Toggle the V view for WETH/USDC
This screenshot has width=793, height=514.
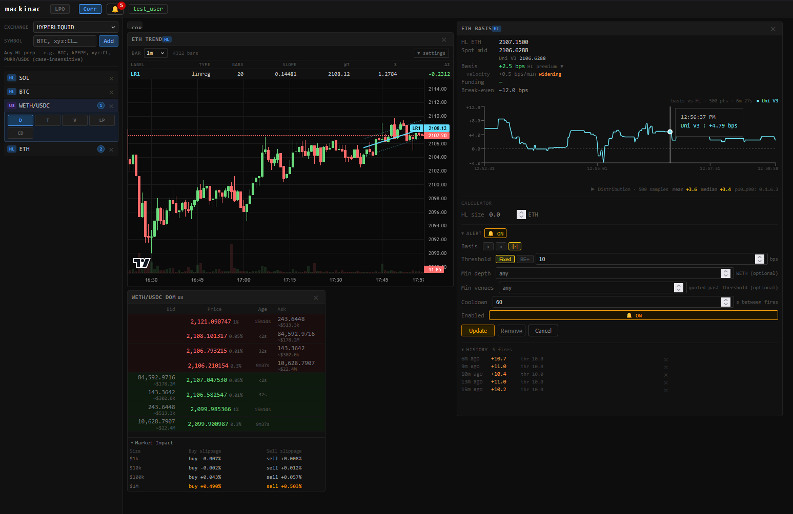[x=75, y=120]
